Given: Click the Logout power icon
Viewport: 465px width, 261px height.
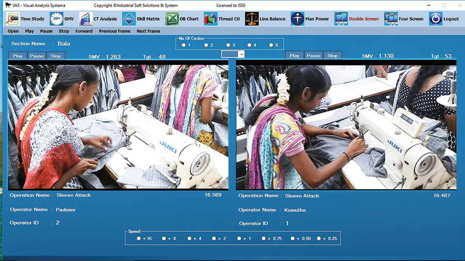Looking at the screenshot, I should click(x=436, y=19).
